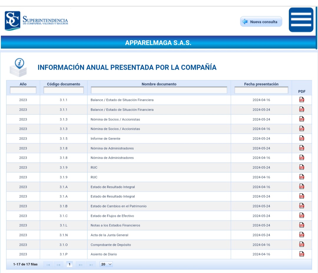Open PDF for Balance dated 2024-04-16
The image size is (318, 273).
click(x=302, y=99)
